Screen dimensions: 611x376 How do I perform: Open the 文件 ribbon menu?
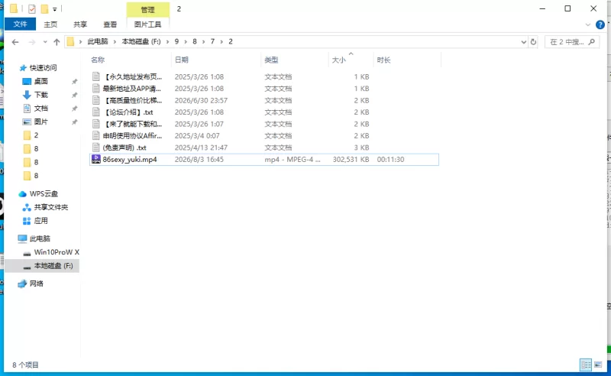click(x=21, y=24)
